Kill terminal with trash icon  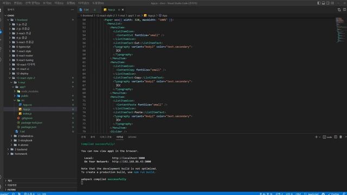(340, 137)
